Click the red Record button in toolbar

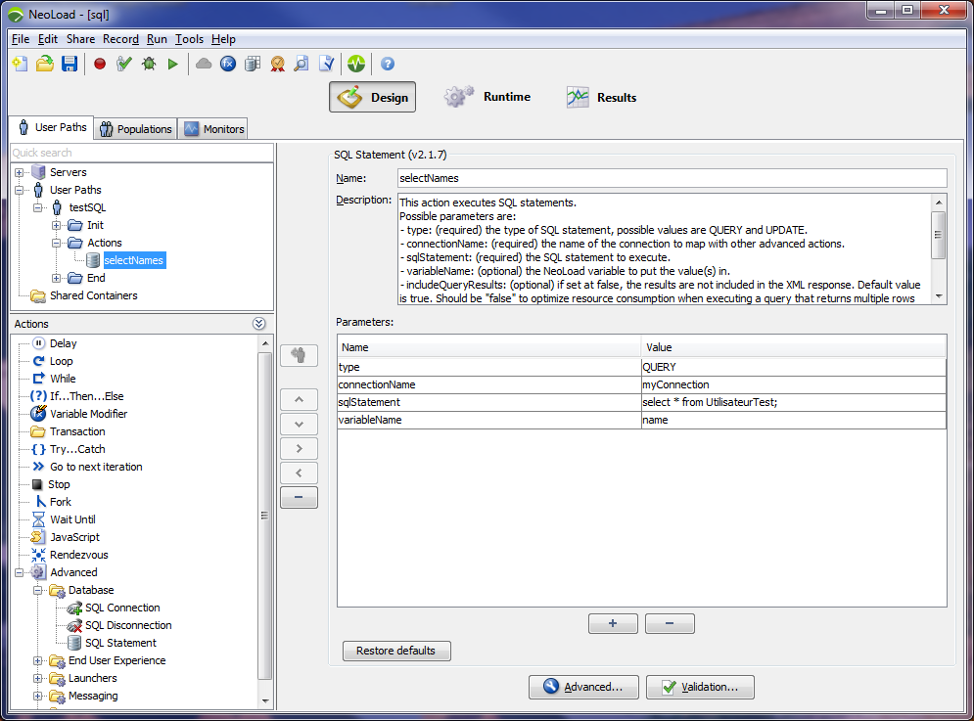coord(100,64)
